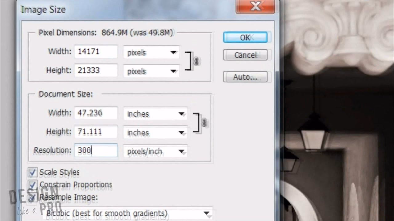Disable Constrain Proportions
The height and width of the screenshot is (221, 394).
(x=32, y=184)
